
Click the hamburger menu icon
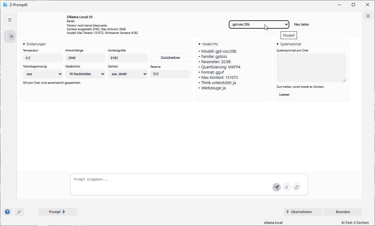(10, 20)
